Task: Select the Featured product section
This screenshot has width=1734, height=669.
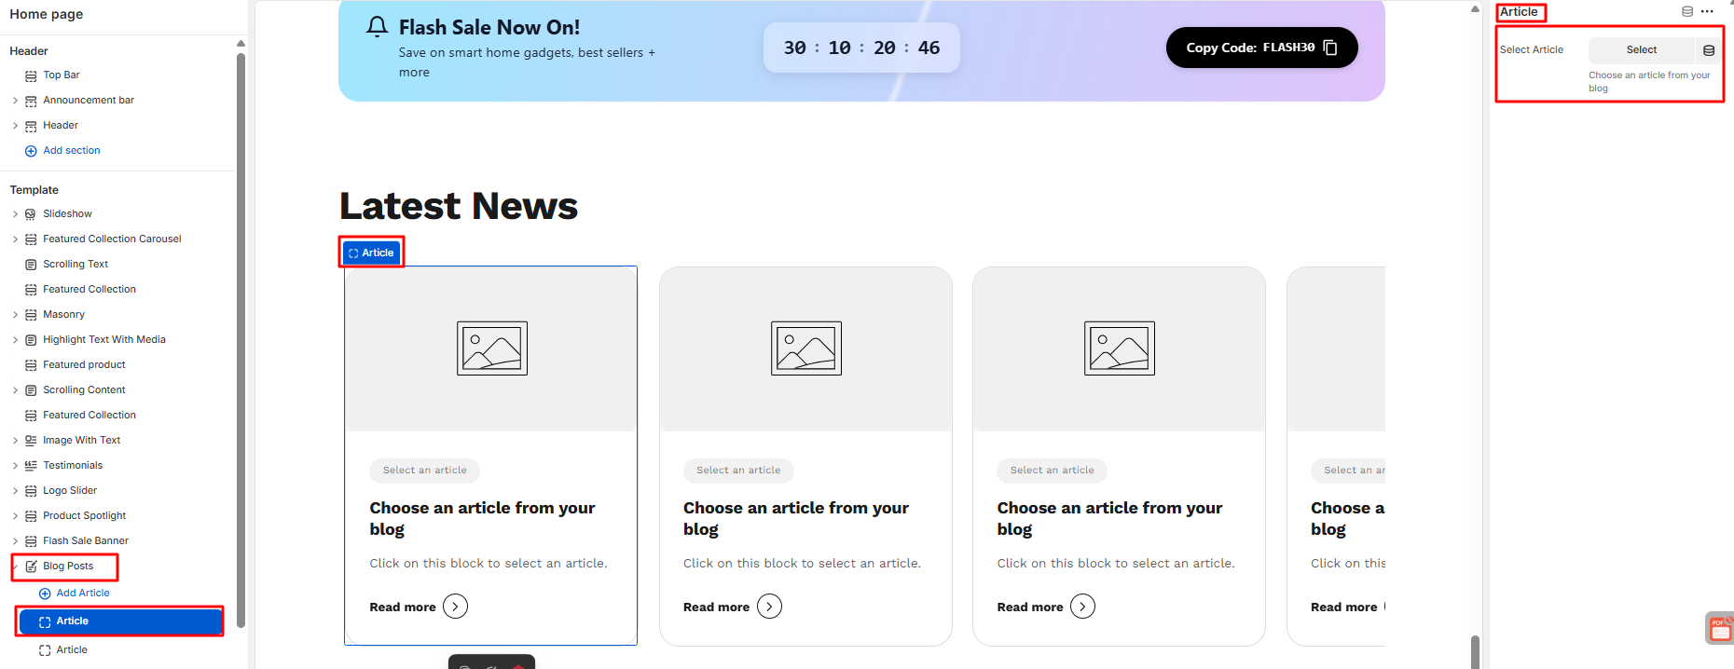Action: tap(84, 365)
